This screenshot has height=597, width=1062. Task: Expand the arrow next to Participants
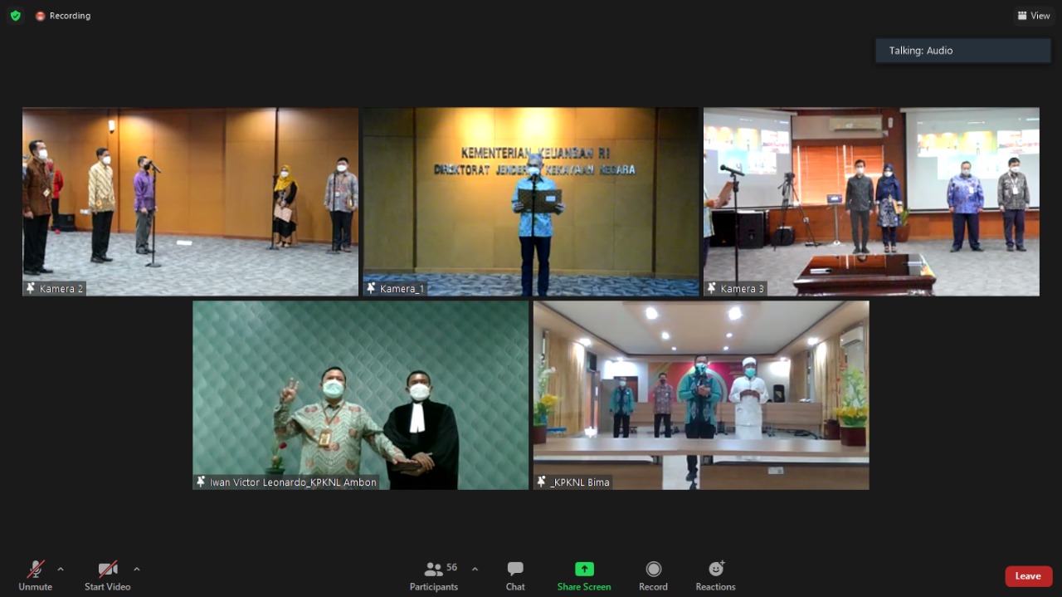tap(475, 569)
